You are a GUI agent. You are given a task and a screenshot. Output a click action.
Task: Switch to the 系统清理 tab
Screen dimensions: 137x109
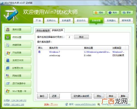click(x=66, y=21)
